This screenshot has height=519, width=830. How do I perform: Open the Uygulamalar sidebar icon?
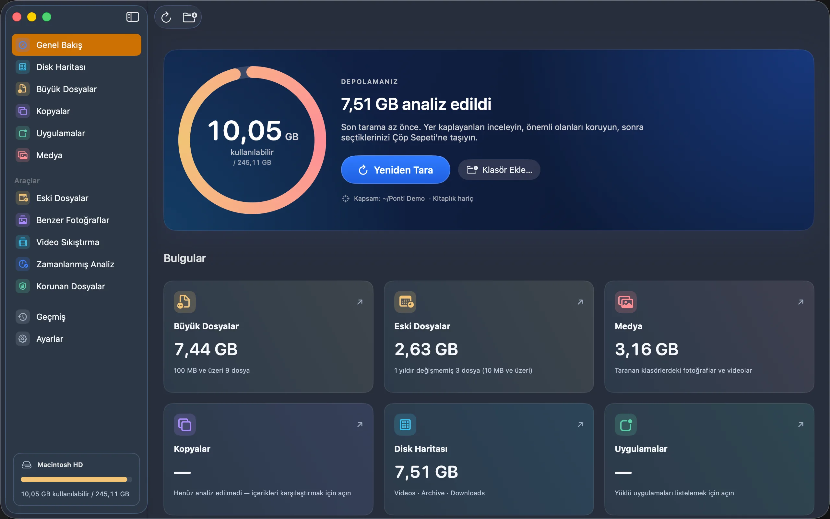pos(23,133)
